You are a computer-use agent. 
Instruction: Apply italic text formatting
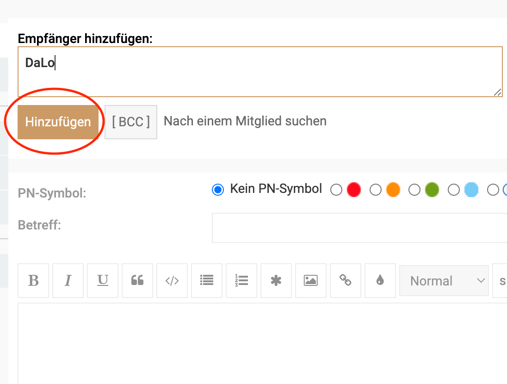[x=68, y=280]
